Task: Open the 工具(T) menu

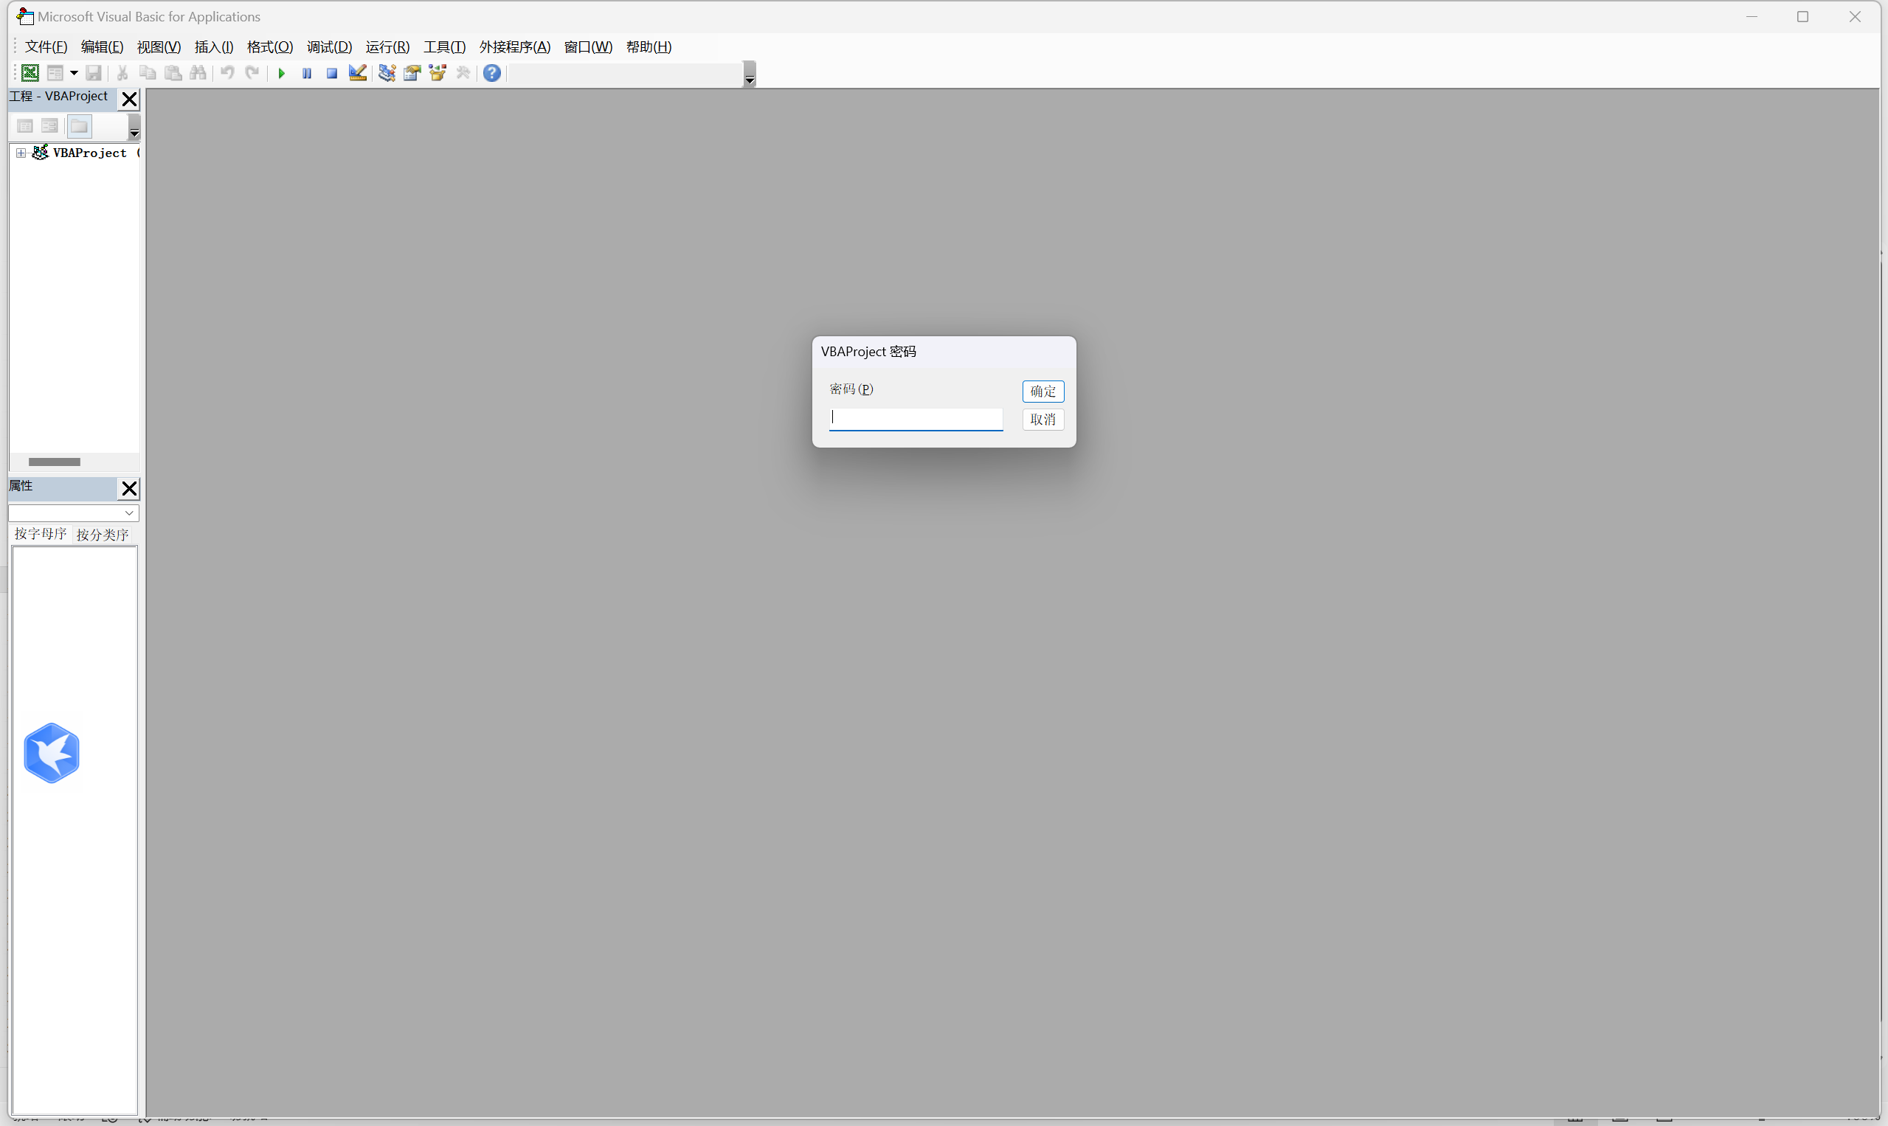Action: (444, 47)
